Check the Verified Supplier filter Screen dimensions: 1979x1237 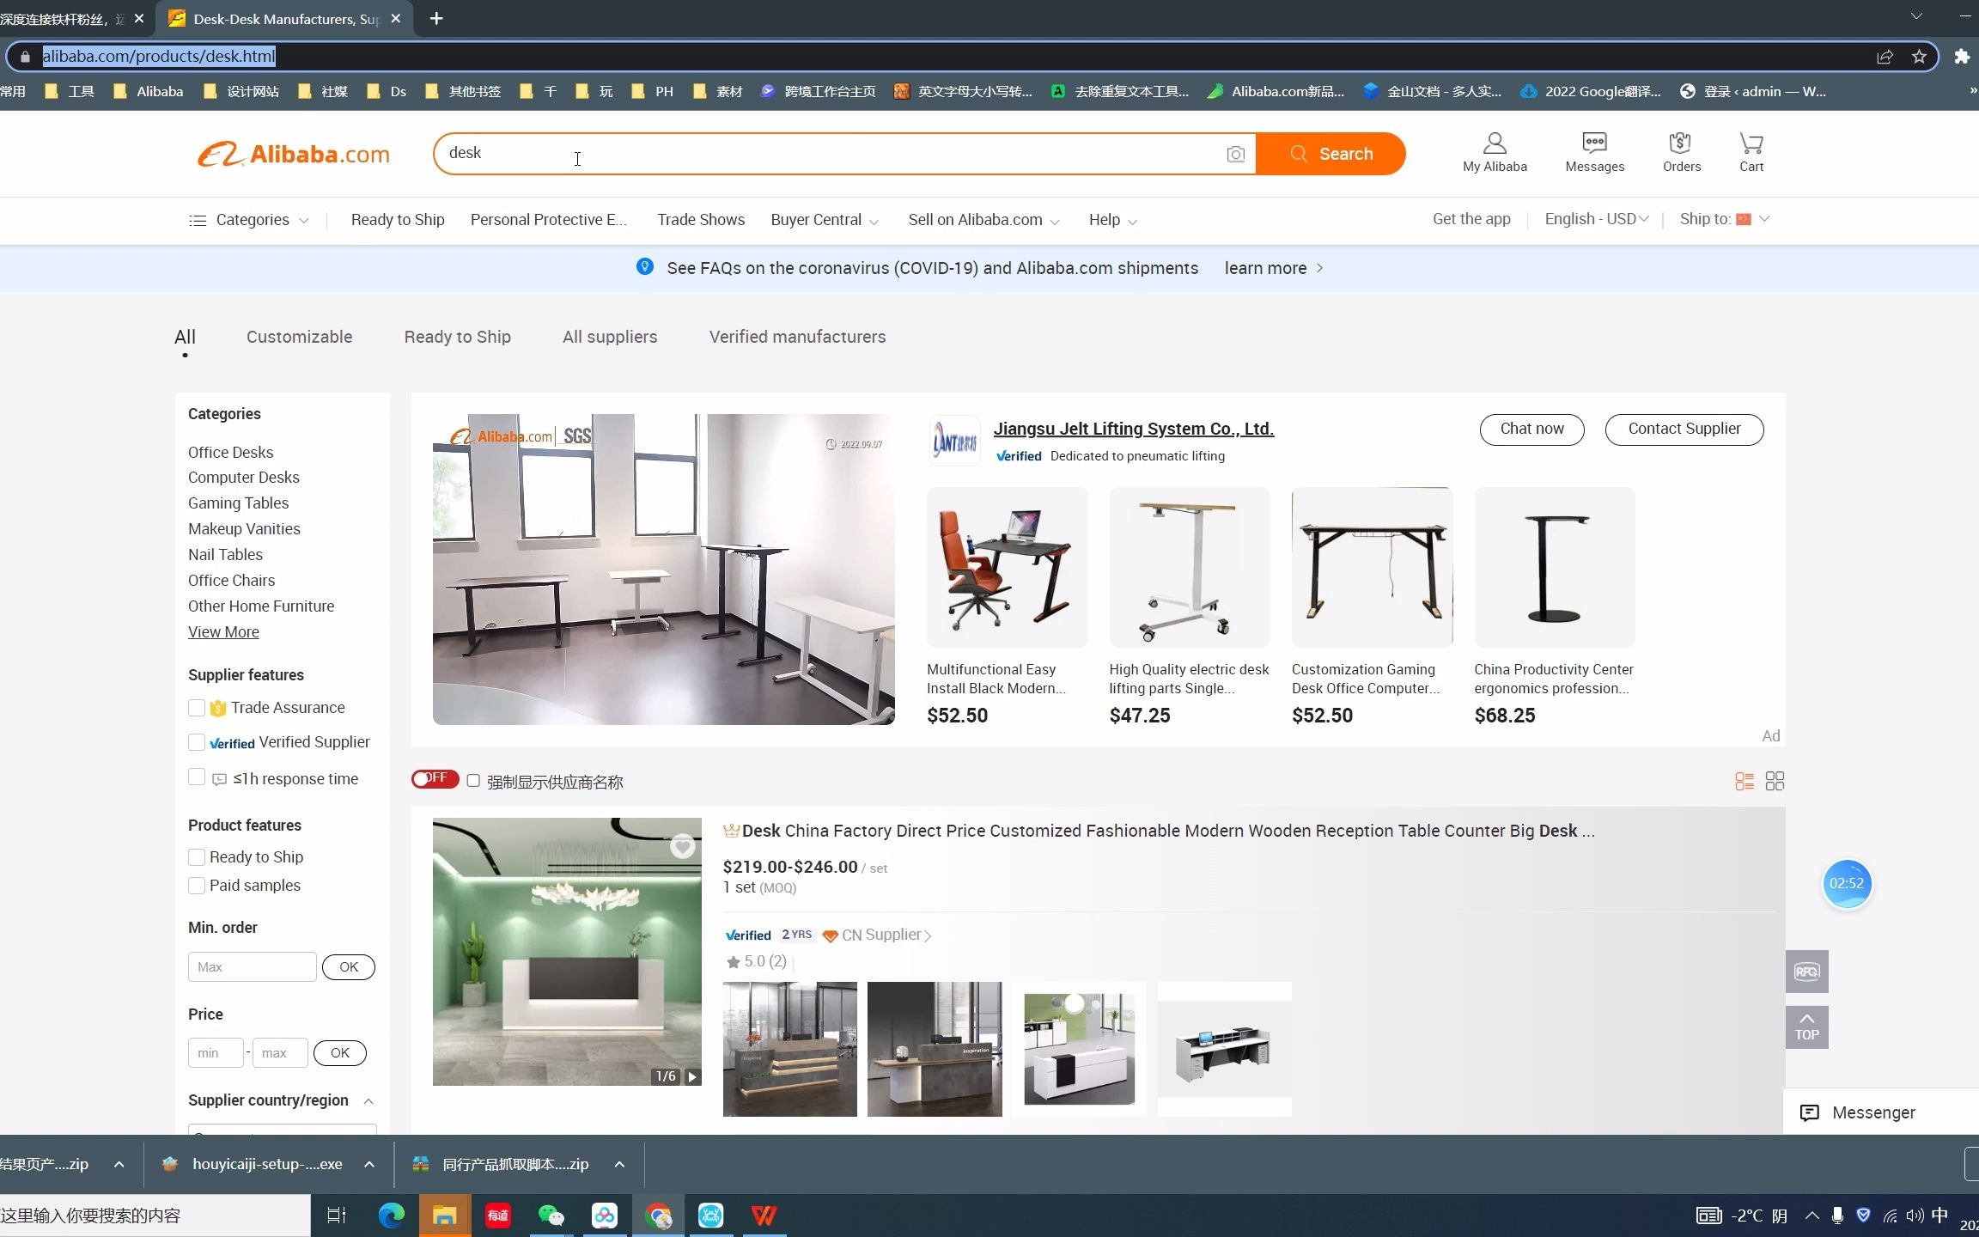point(196,742)
